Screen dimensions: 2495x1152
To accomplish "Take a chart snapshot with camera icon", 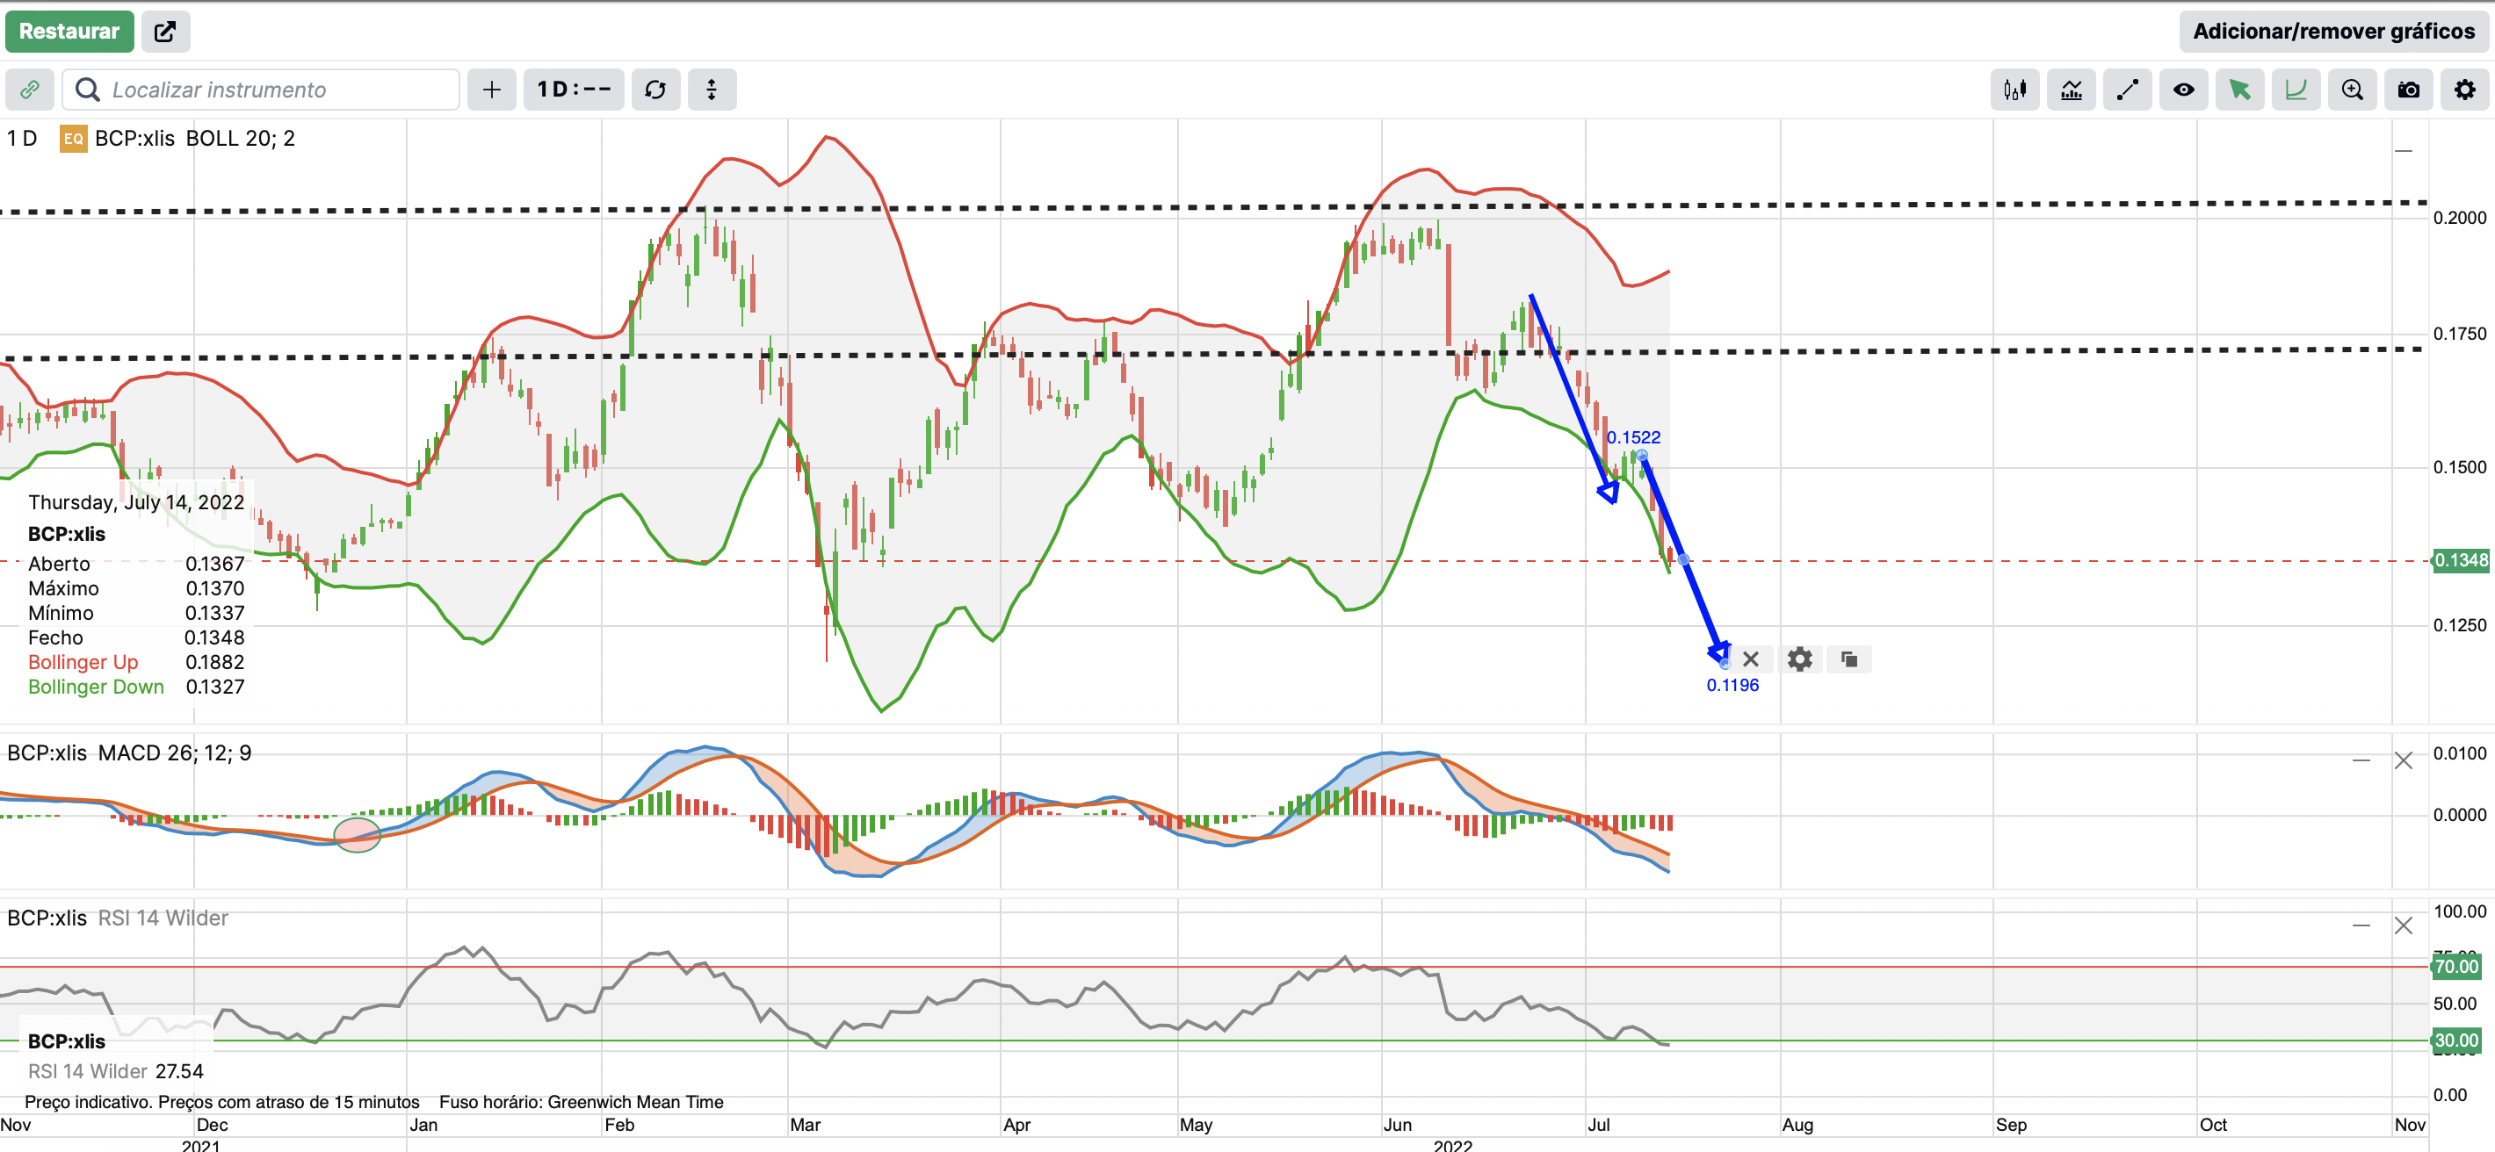I will (2408, 90).
